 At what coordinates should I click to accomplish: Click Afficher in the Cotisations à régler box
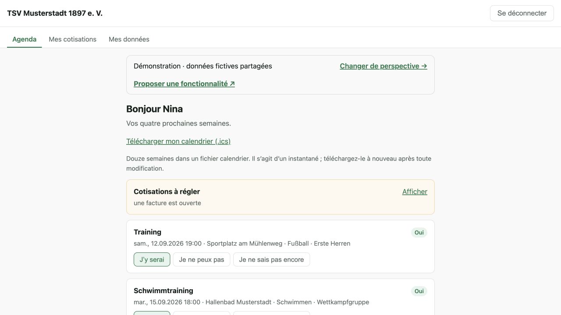[x=415, y=192]
